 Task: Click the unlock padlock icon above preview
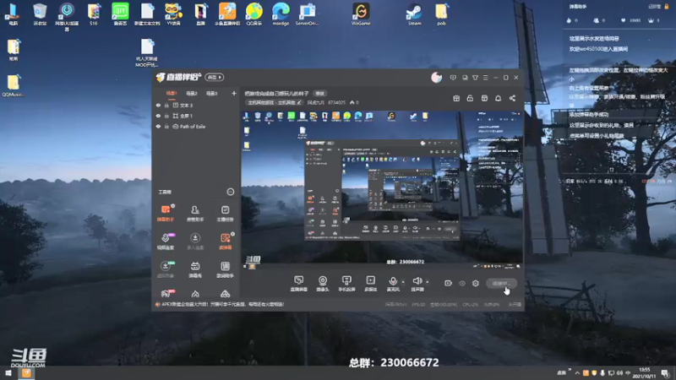coord(470,98)
